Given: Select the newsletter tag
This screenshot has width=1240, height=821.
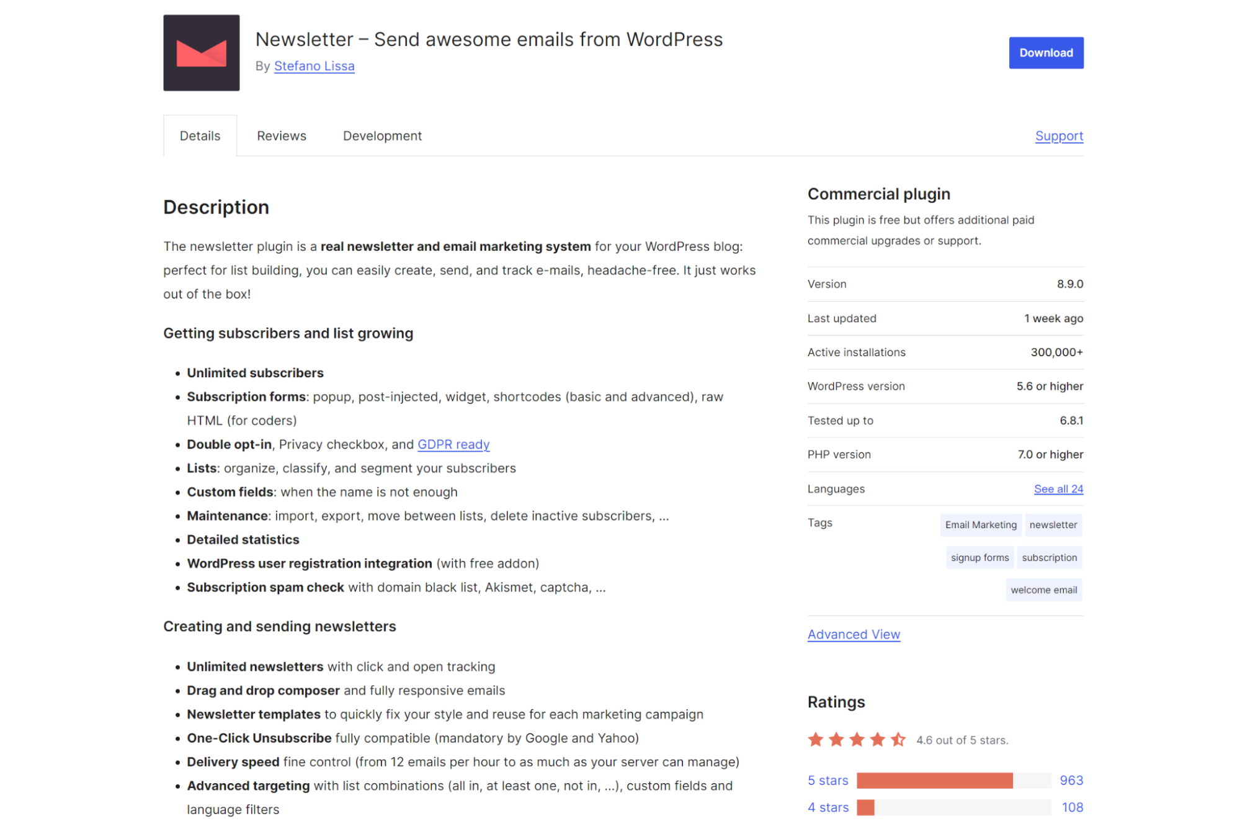Looking at the screenshot, I should coord(1053,525).
